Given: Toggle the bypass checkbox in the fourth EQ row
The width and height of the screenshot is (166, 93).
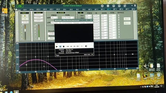Looking at the screenshot, I should click(119, 22).
